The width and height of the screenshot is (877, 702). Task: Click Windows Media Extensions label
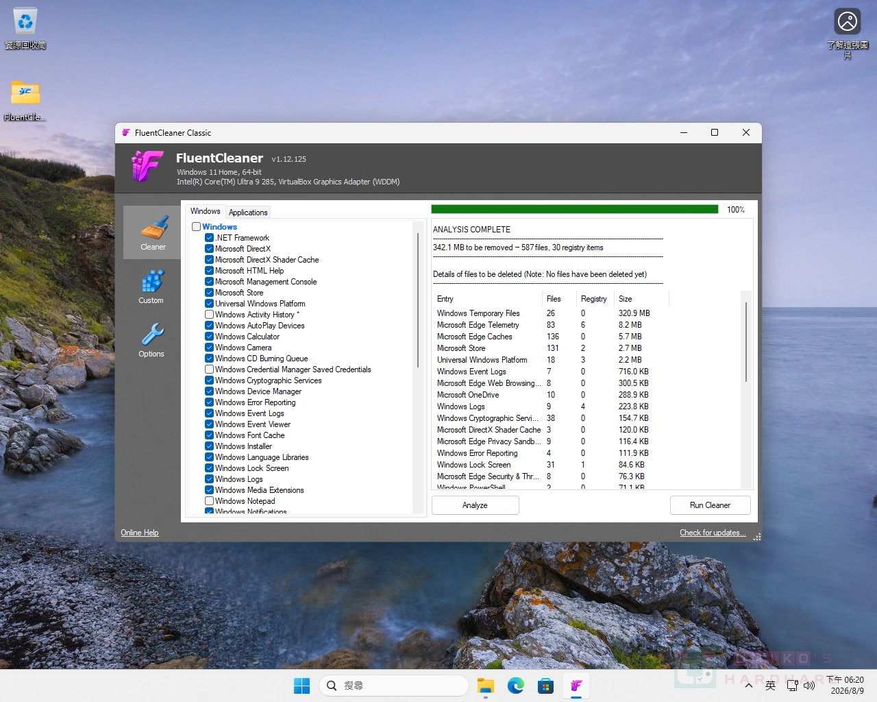pos(259,490)
